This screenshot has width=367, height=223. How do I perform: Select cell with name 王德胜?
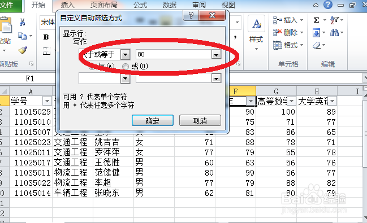tap(113, 163)
